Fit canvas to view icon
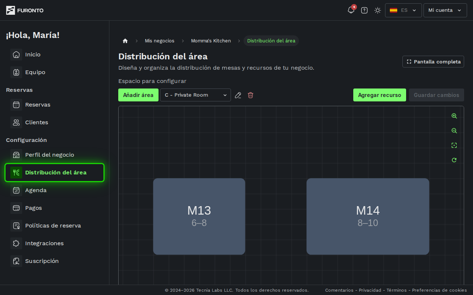The height and width of the screenshot is (295, 473). click(454, 145)
